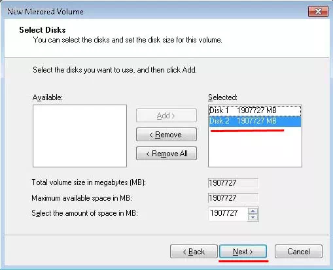
Task: Click the amount of space input field
Action: 228,213
